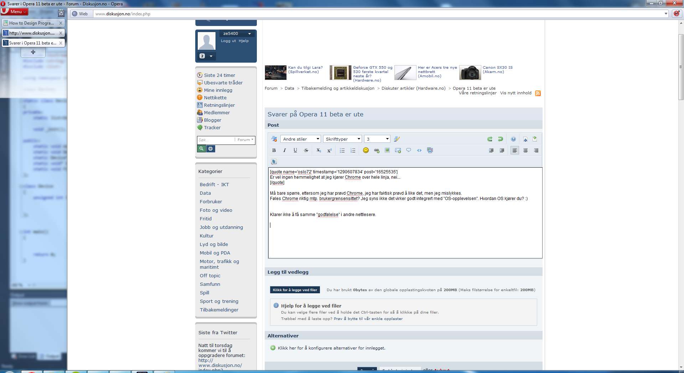Decrease indent of the paragraph
This screenshot has width=684, height=373.
coord(491,151)
